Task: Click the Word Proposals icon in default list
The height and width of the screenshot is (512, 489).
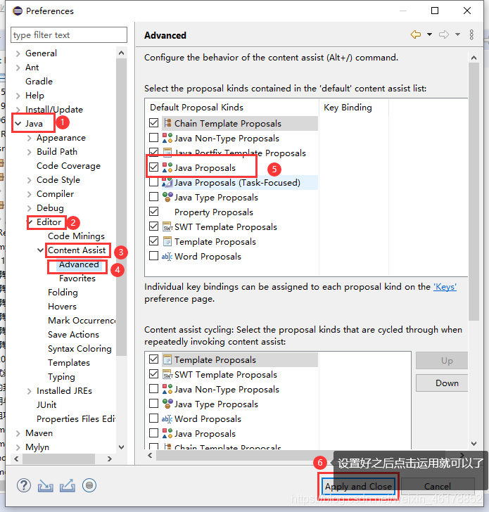Action: click(x=167, y=256)
